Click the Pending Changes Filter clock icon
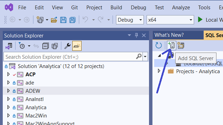Viewport: 223px width, 125px height. point(22,46)
